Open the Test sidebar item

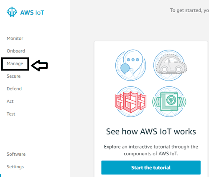(x=11, y=114)
